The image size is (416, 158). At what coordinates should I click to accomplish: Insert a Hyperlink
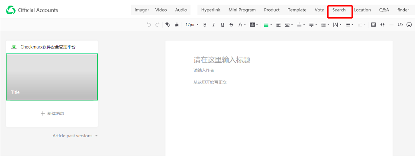point(211,10)
